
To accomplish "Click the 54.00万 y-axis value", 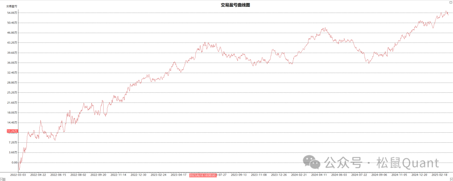I will click(x=13, y=13).
